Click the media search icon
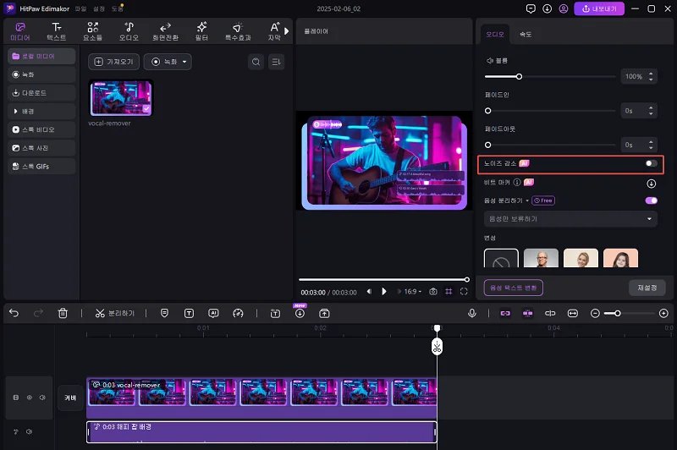This screenshot has height=450, width=677. point(256,62)
